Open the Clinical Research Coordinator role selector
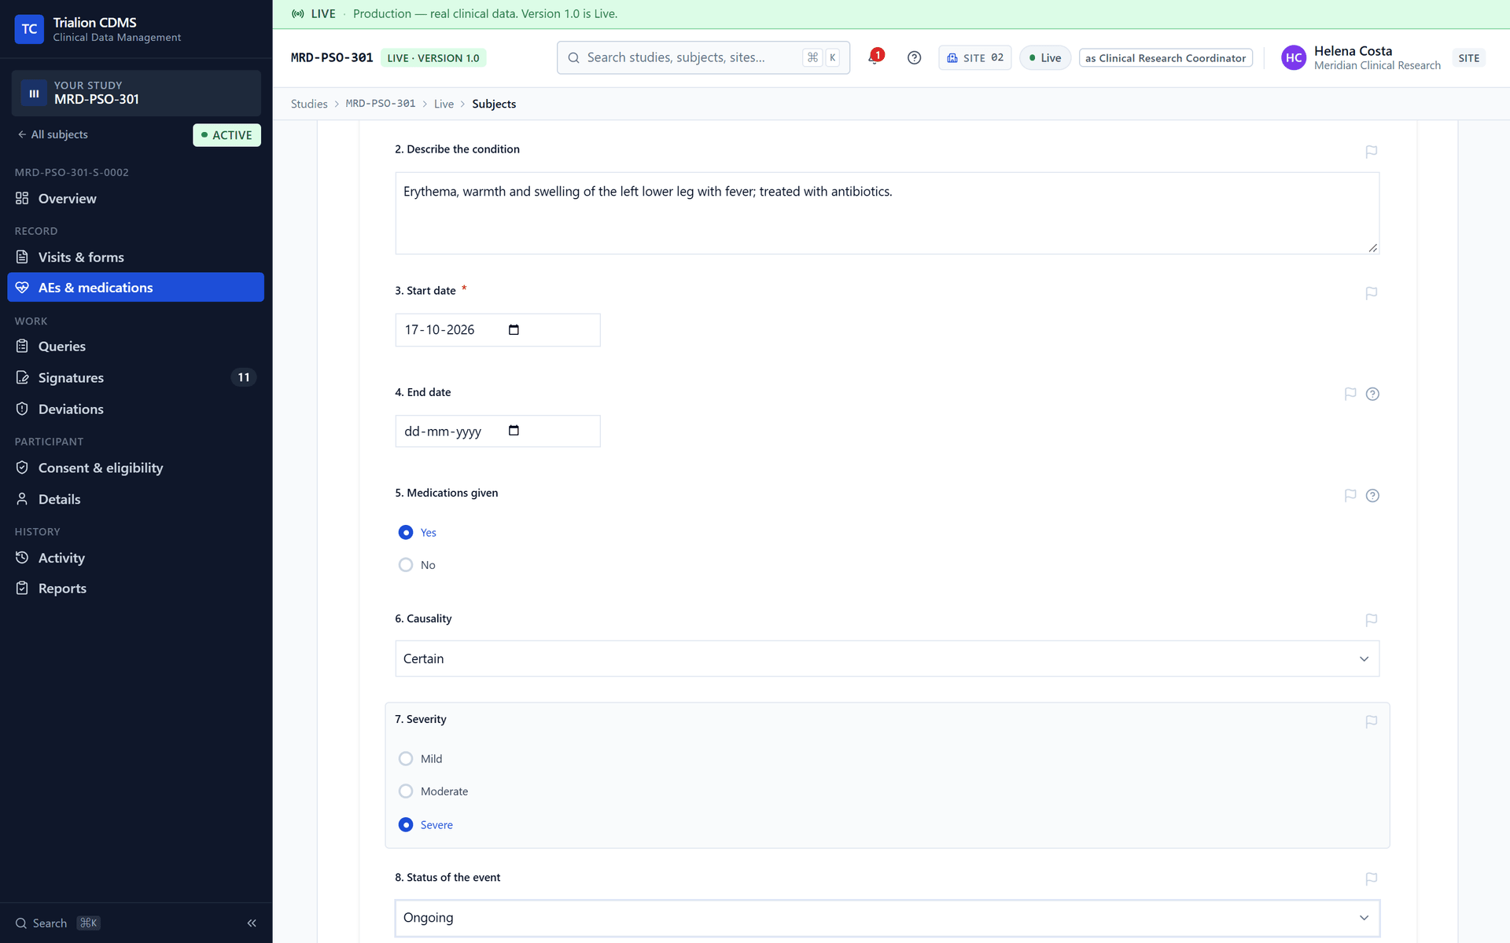This screenshot has width=1510, height=943. point(1166,57)
